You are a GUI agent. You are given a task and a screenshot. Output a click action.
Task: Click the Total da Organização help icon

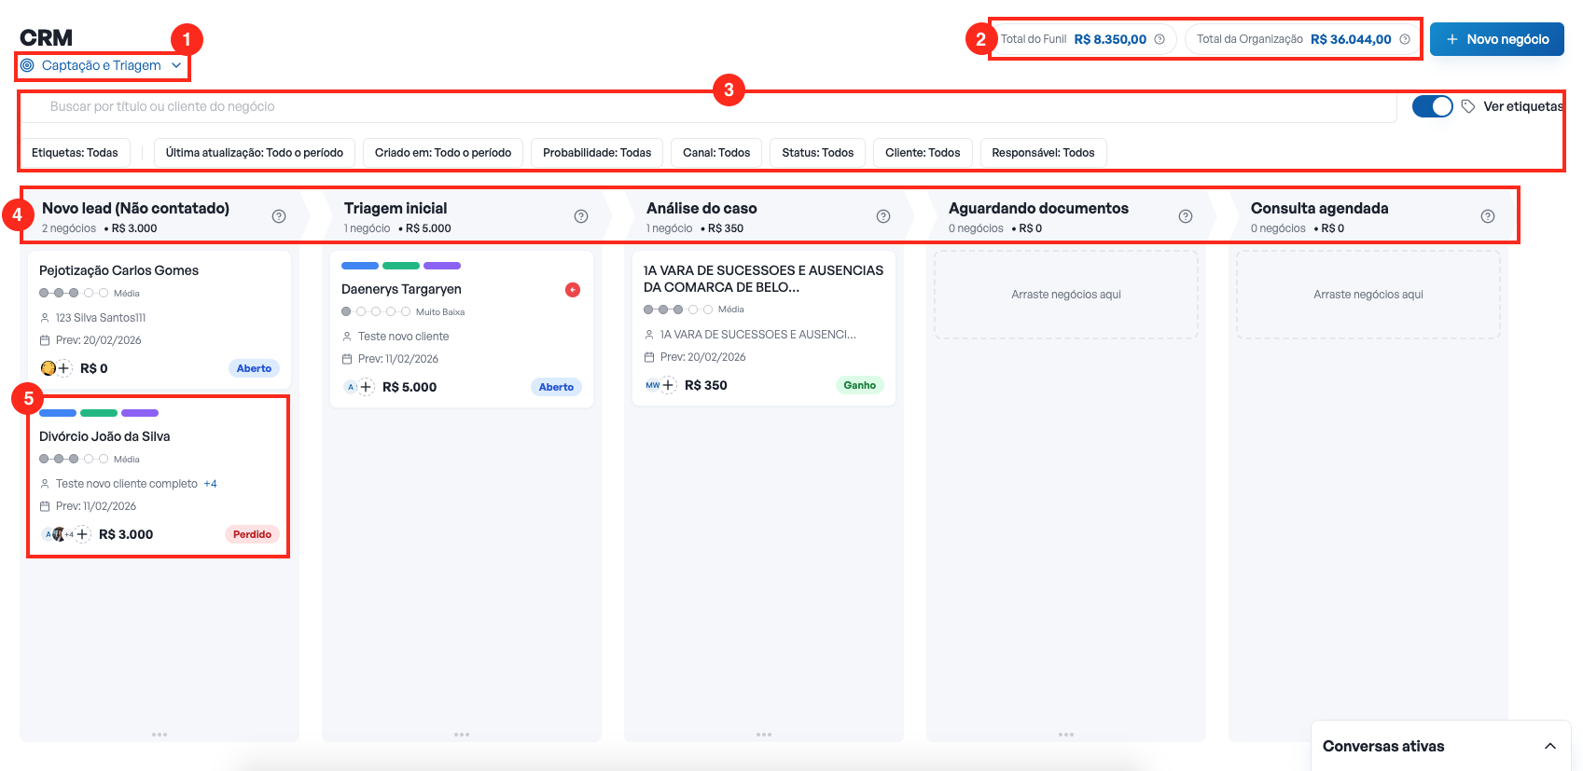click(1405, 39)
